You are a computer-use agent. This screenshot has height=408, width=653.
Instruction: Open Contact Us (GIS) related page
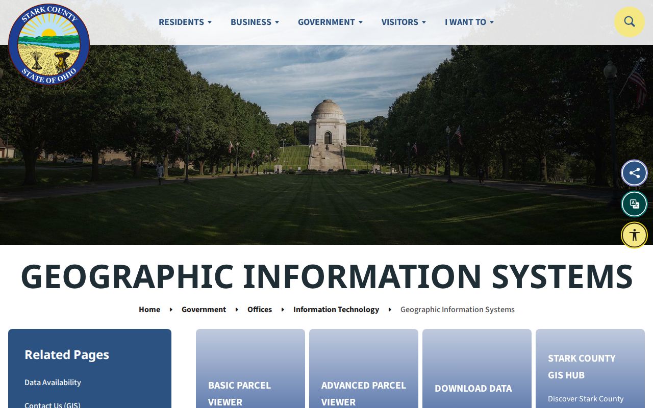coord(53,405)
